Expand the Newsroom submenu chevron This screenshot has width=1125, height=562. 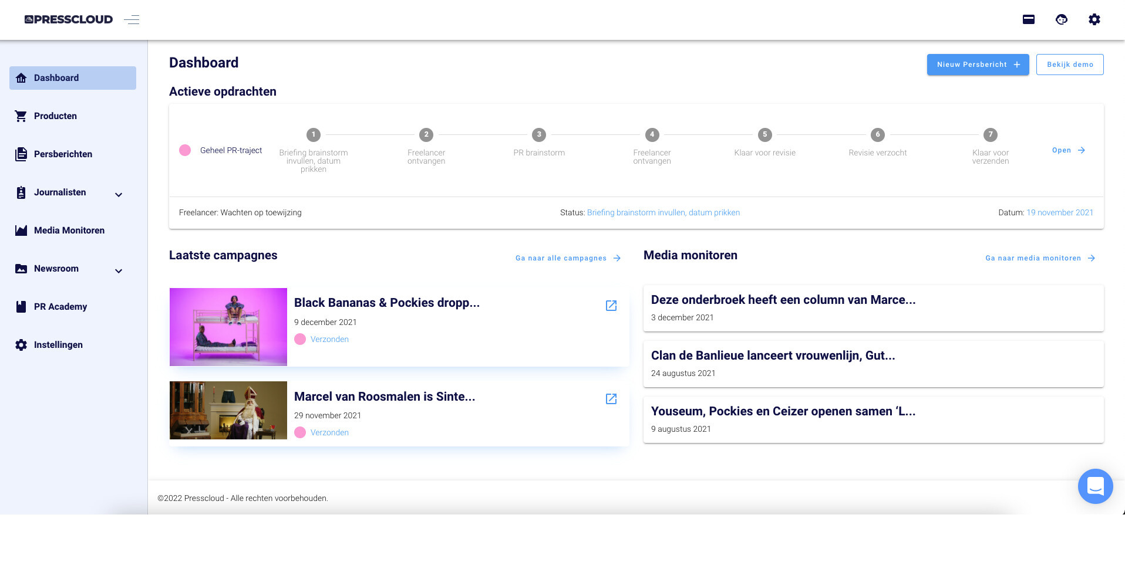click(x=119, y=271)
